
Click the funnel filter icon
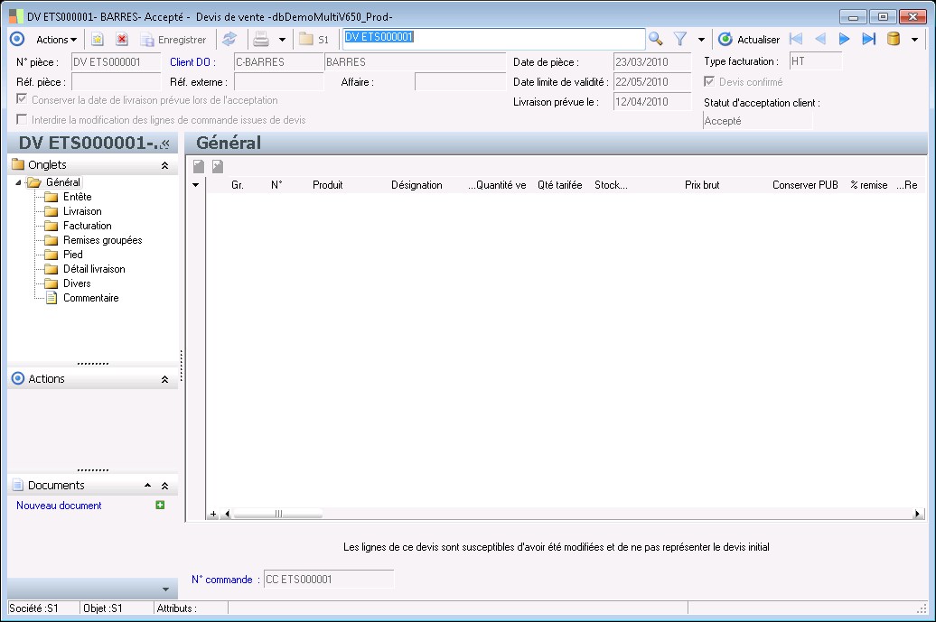point(680,39)
